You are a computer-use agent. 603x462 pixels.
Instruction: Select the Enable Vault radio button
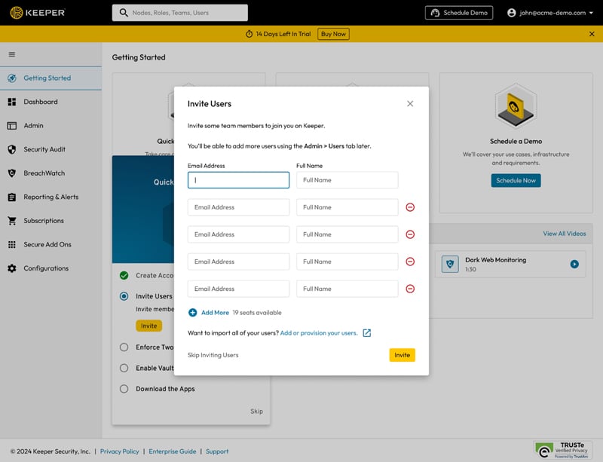pyautogui.click(x=124, y=368)
